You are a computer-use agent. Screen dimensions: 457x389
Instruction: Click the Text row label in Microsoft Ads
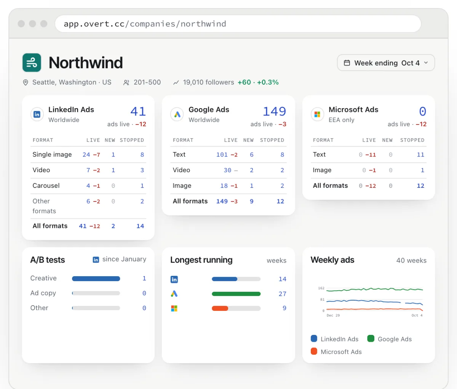[x=319, y=154]
